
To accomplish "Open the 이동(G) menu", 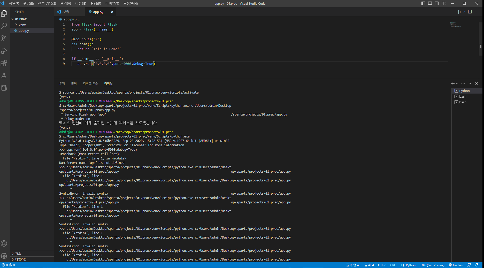I will [81, 3].
